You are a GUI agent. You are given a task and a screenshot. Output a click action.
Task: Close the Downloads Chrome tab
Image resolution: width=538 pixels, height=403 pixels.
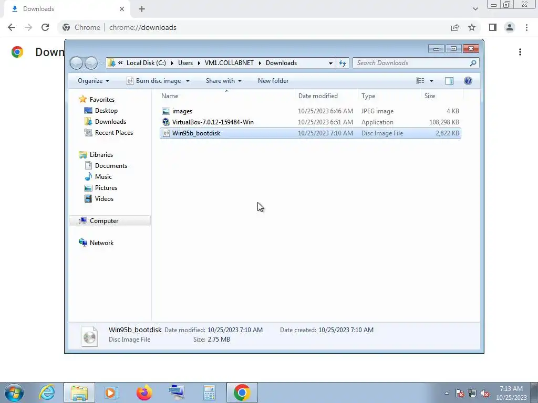click(122, 9)
